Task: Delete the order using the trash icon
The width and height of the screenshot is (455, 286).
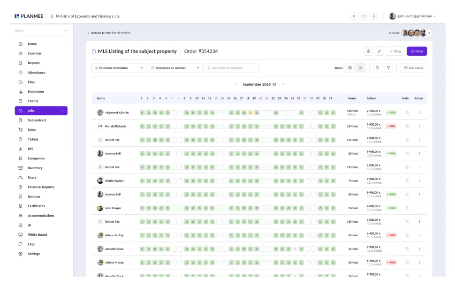Action: [x=368, y=52]
